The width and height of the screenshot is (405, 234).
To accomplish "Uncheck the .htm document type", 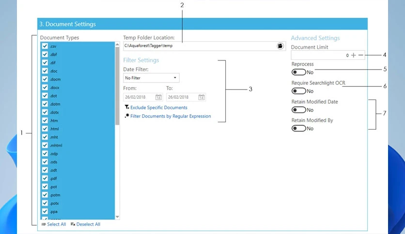I will tap(45, 120).
